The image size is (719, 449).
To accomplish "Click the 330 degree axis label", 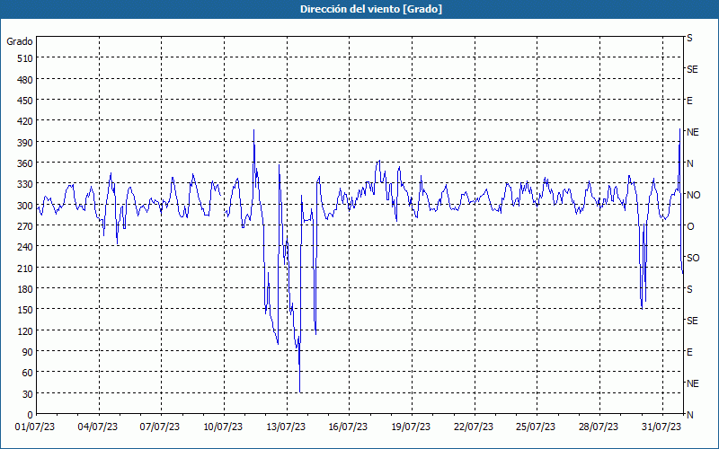I will pos(25,185).
